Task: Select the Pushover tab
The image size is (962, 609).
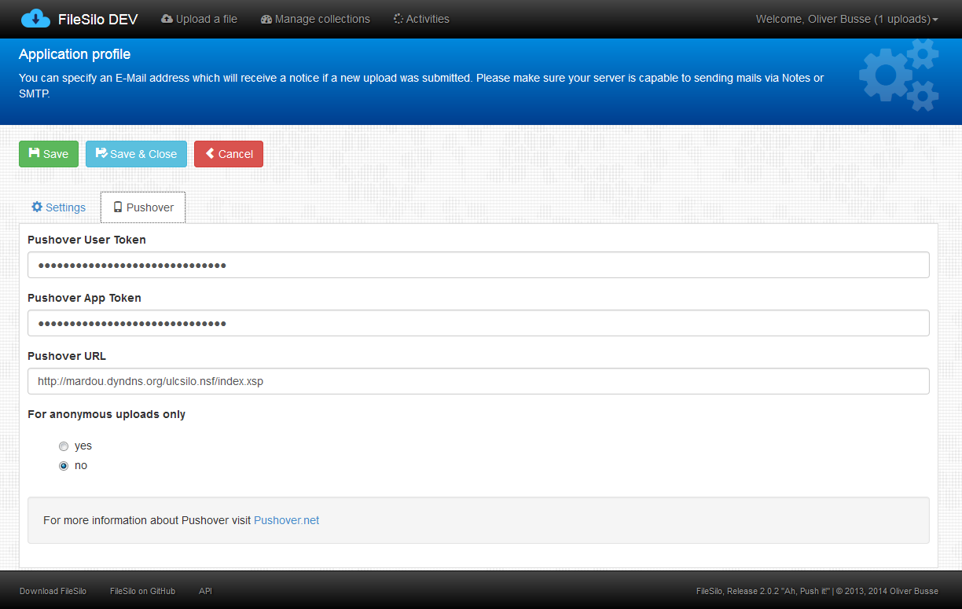Action: tap(143, 207)
